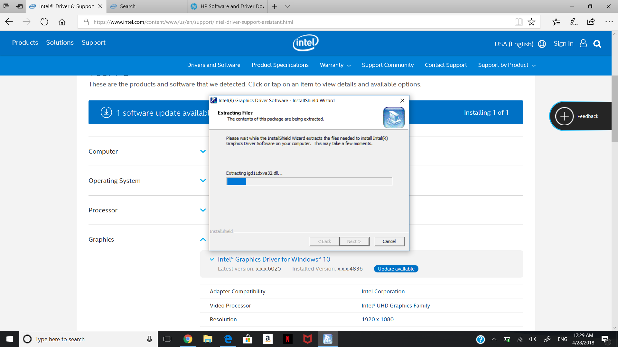Expand the Computer section
This screenshot has height=347, width=618.
coord(203,151)
